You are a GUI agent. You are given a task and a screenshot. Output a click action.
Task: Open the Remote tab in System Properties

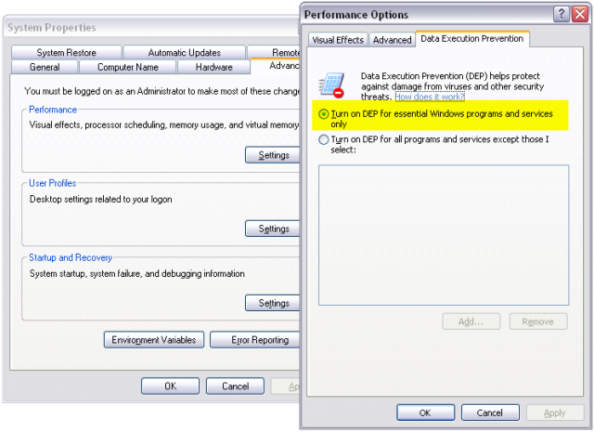pyautogui.click(x=275, y=52)
